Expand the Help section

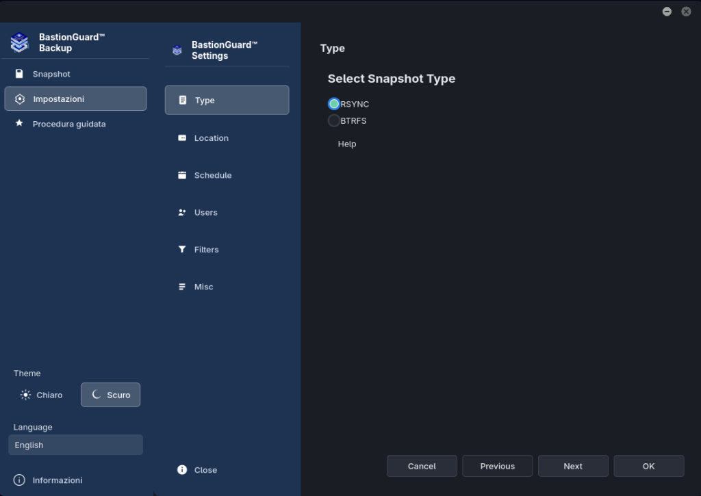[347, 144]
